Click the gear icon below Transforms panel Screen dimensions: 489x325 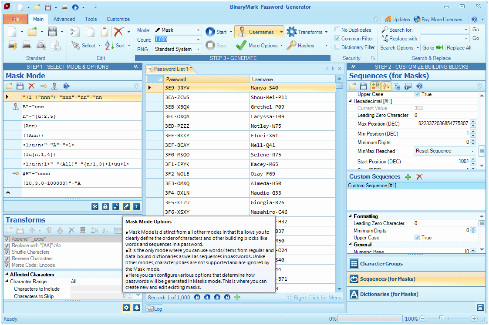(x=126, y=308)
